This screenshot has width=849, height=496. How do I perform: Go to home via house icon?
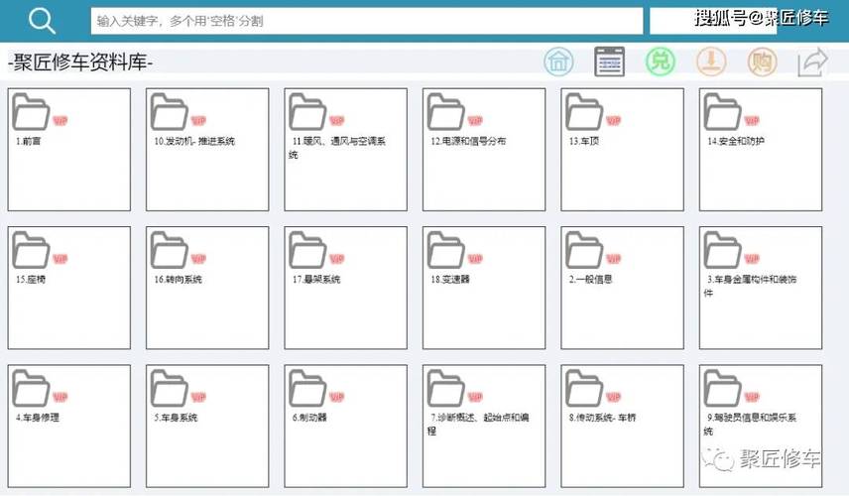(558, 62)
